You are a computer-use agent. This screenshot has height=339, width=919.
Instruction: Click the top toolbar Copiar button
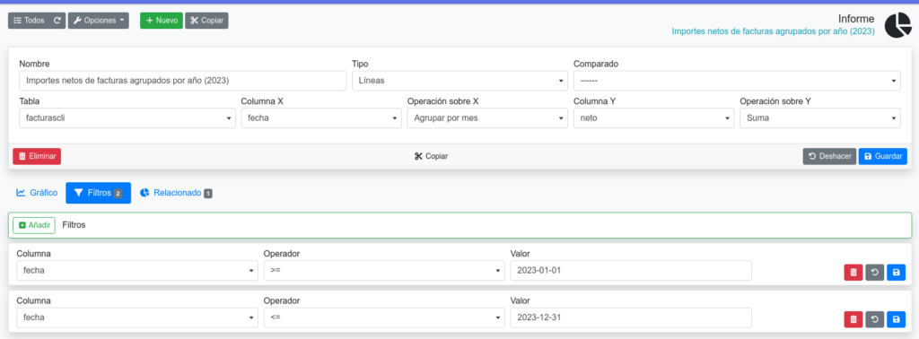click(x=207, y=21)
